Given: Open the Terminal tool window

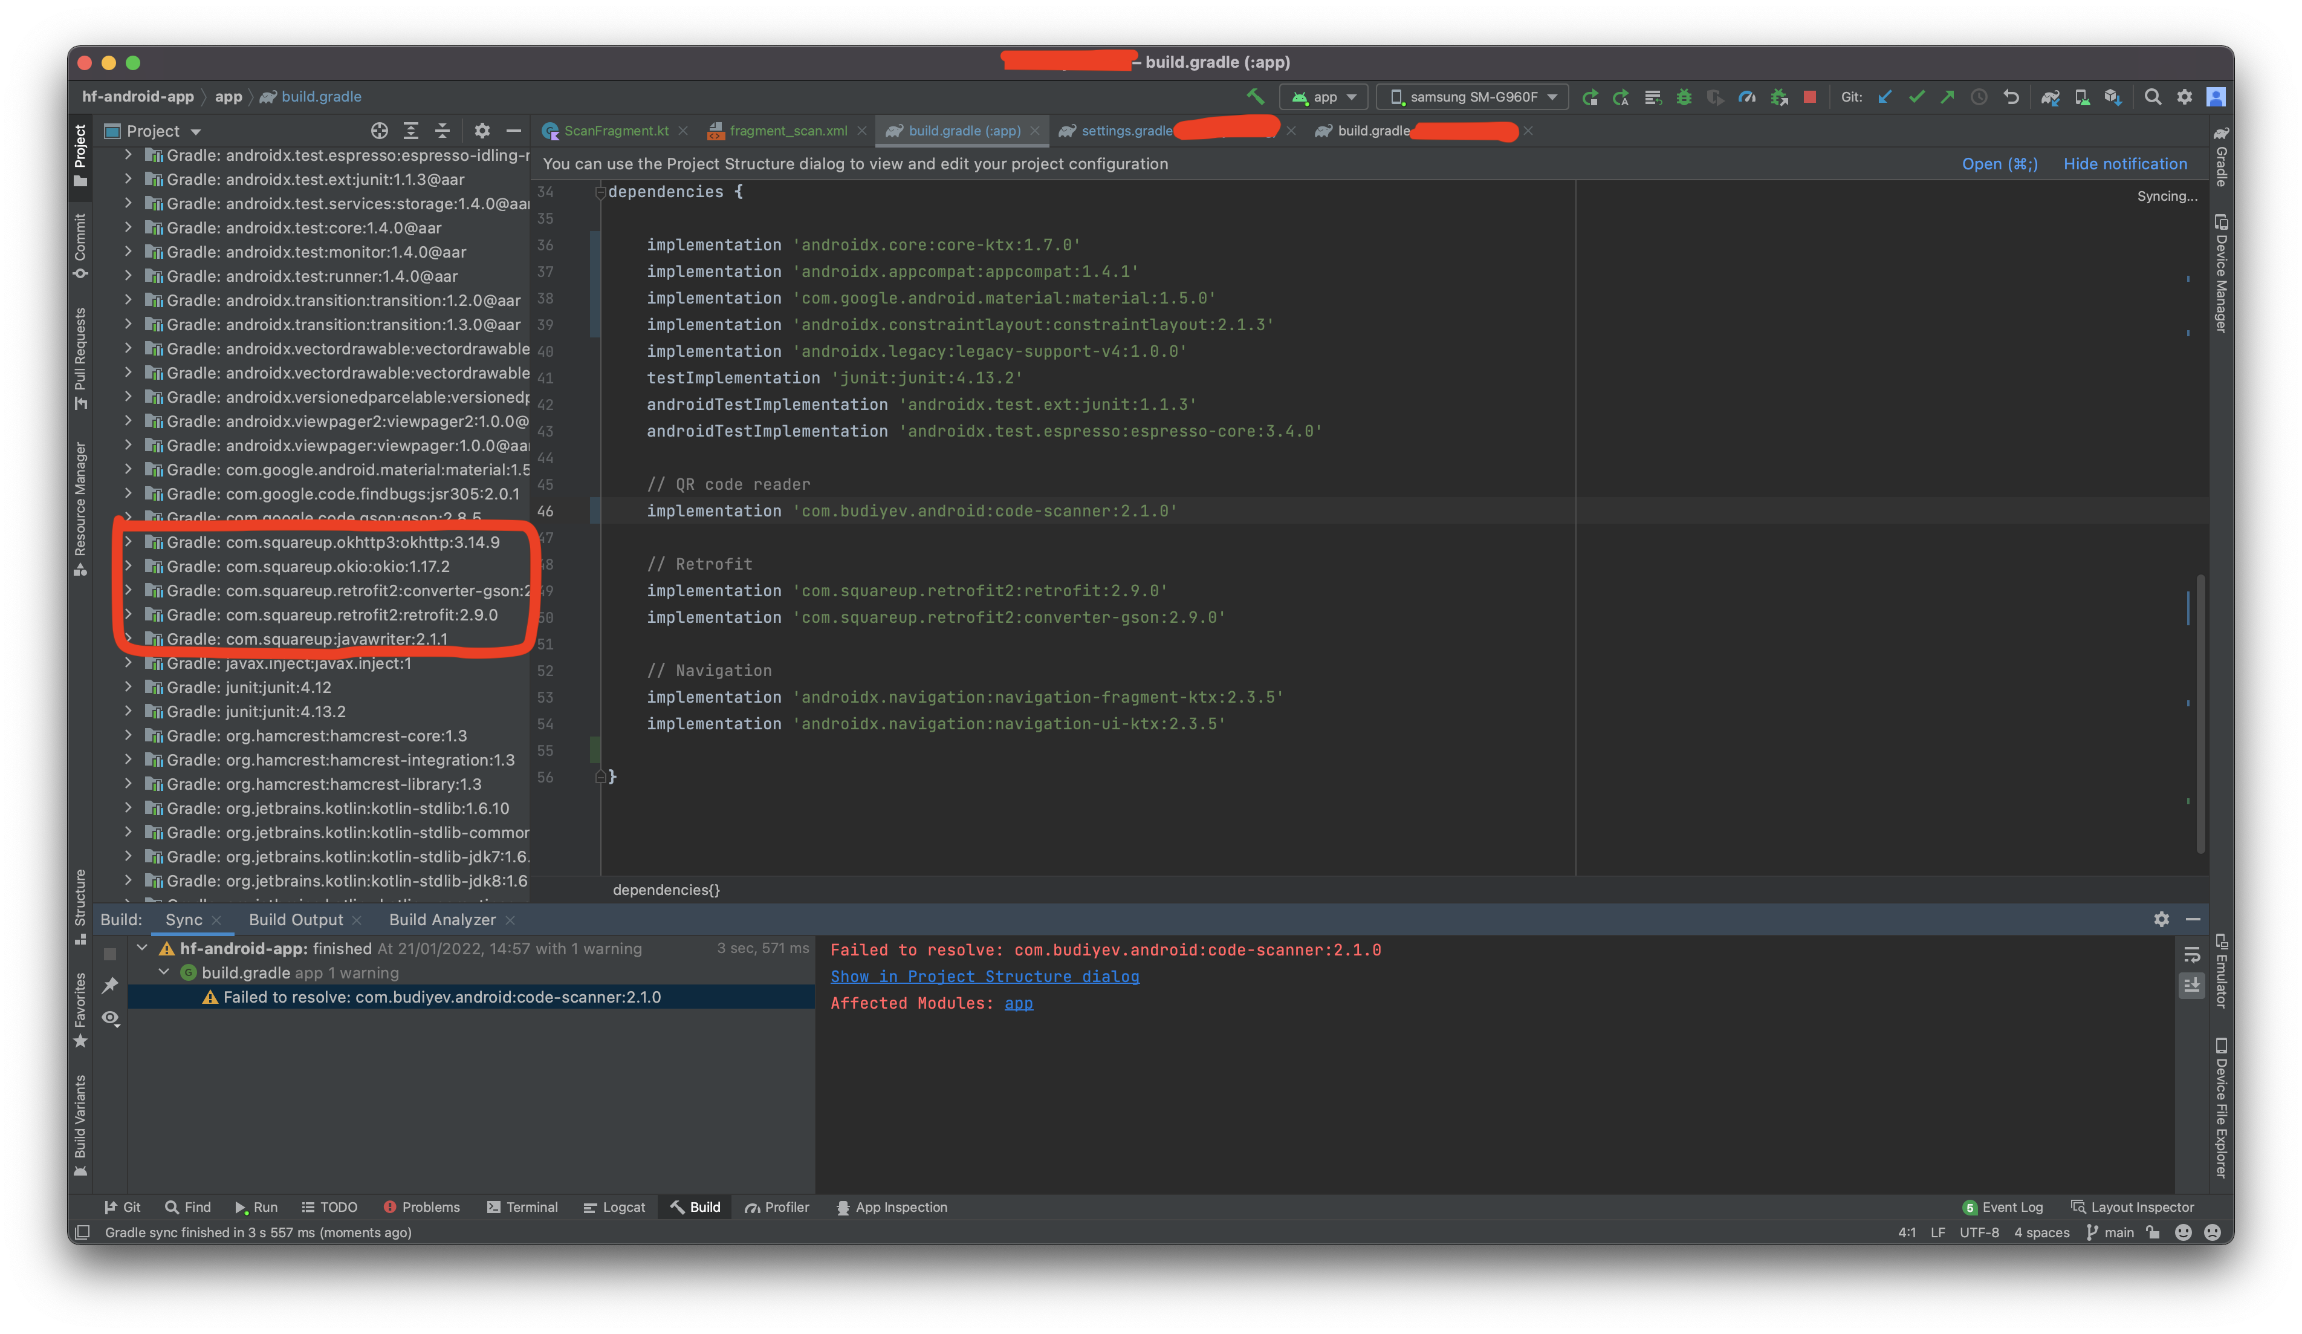Looking at the screenshot, I should (x=522, y=1207).
